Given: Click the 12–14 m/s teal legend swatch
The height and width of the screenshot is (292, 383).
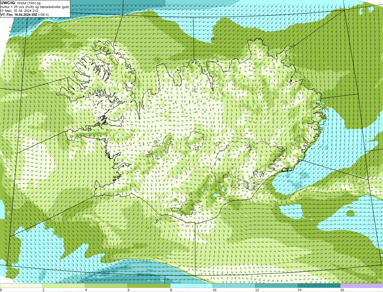Looking at the screenshot, I should click(276, 285).
